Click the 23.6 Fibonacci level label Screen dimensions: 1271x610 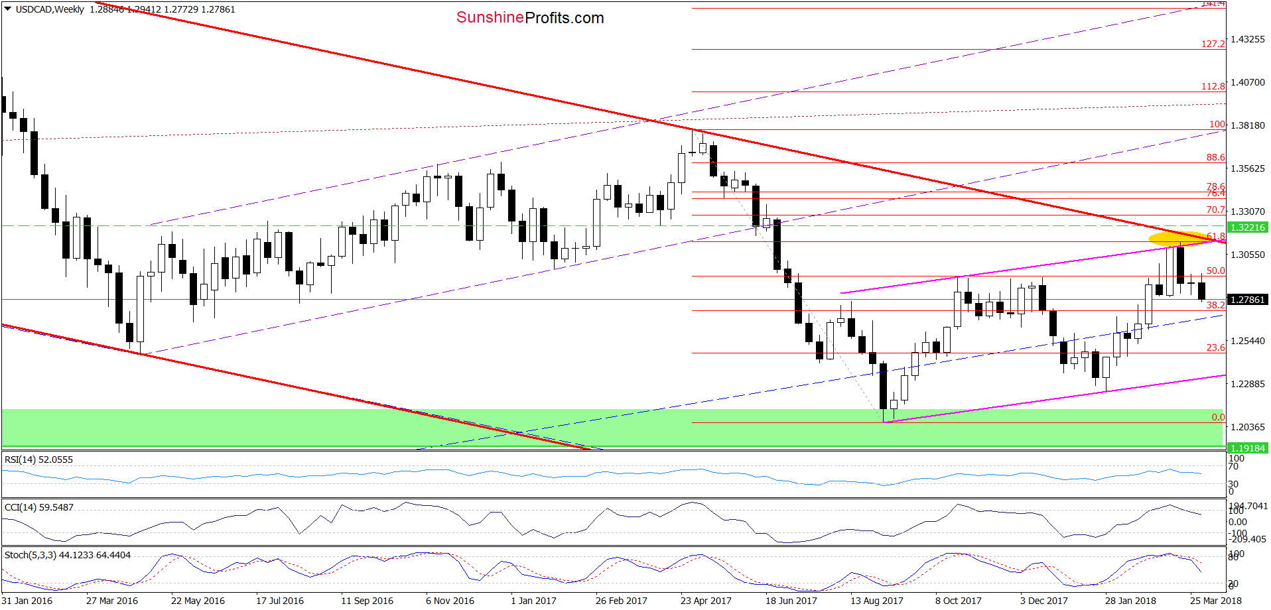[1216, 347]
